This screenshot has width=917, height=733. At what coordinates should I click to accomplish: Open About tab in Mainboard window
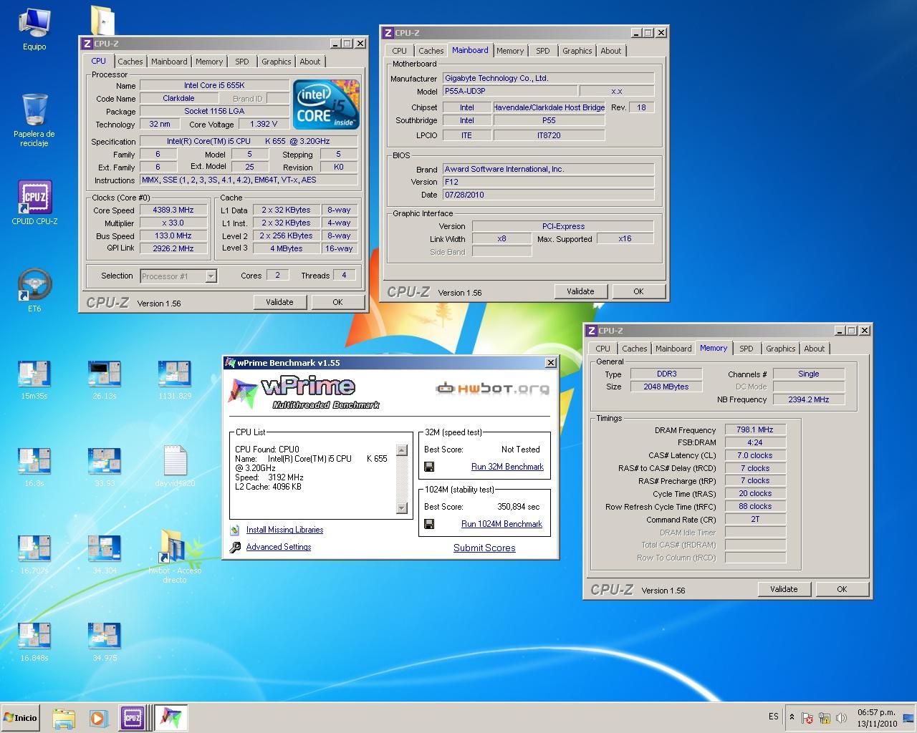[611, 51]
